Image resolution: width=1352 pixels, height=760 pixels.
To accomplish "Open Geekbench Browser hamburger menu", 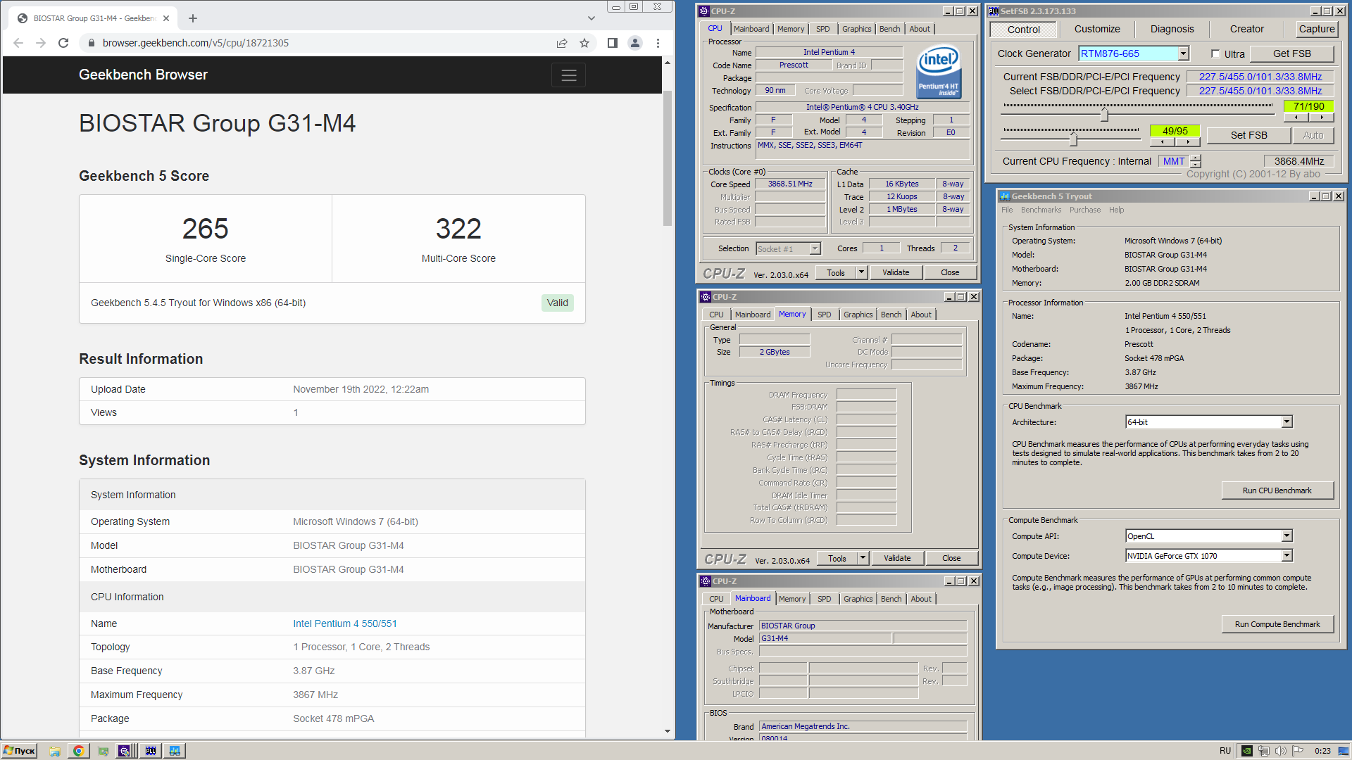I will click(x=569, y=75).
